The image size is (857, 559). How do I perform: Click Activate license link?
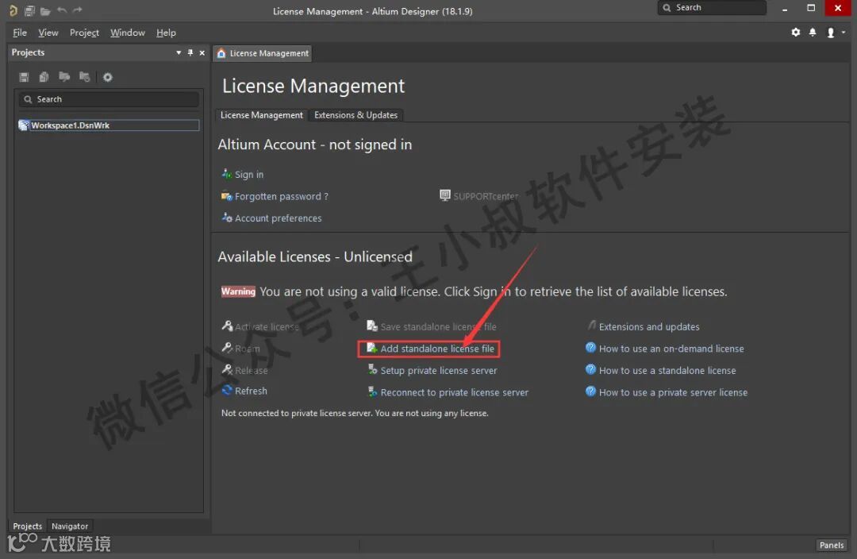click(x=267, y=326)
